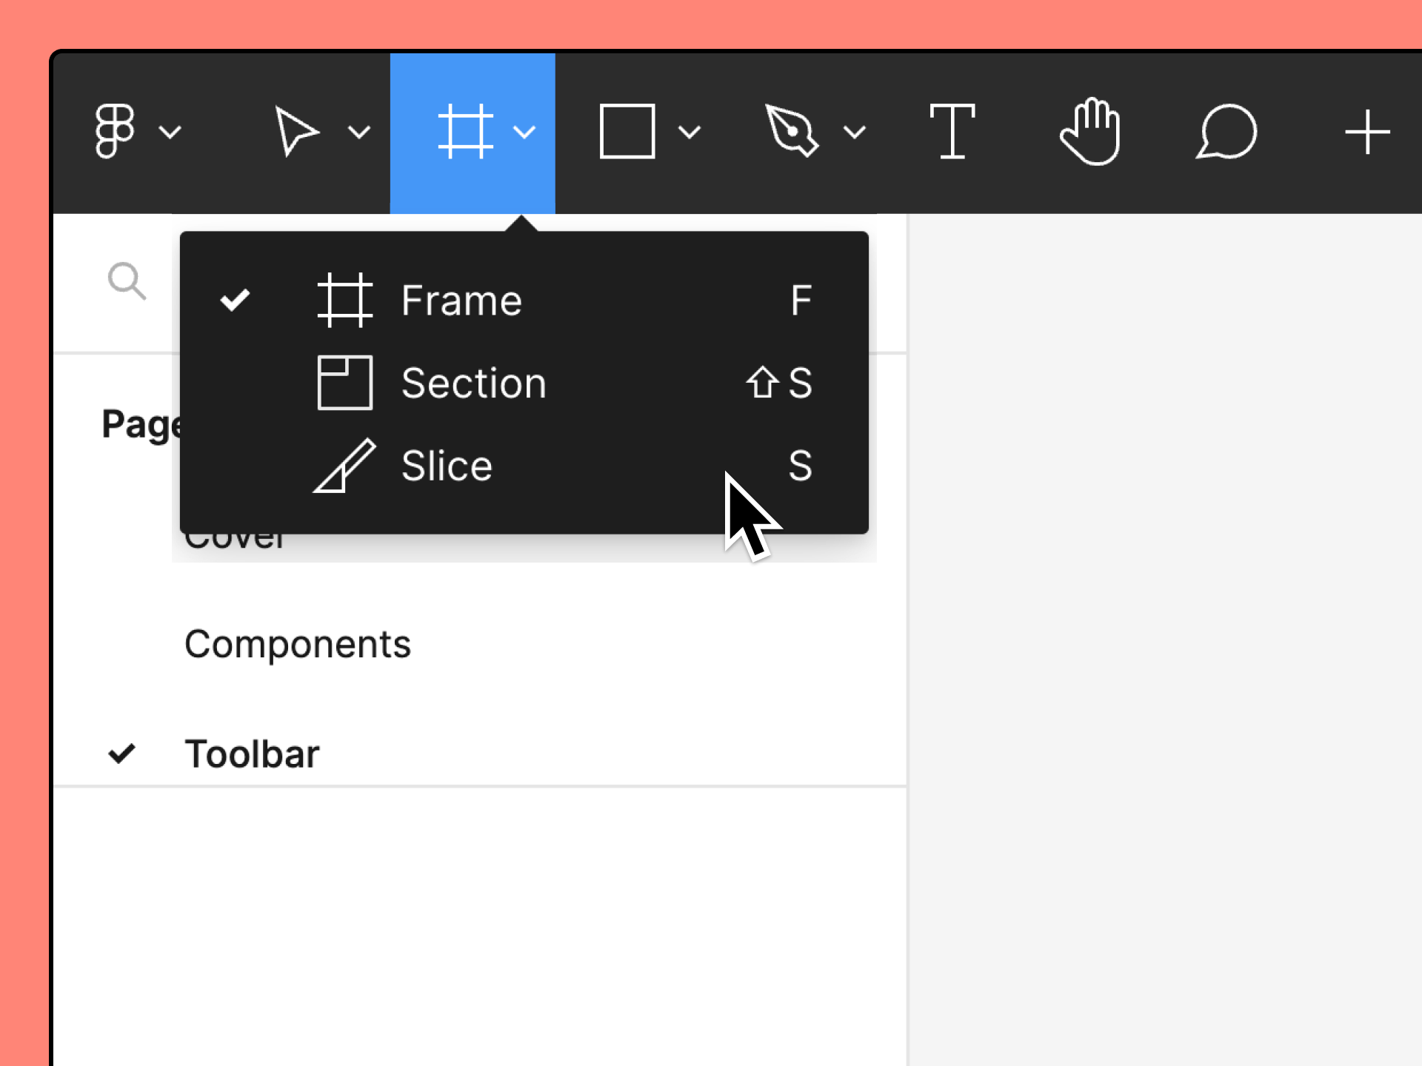Image resolution: width=1422 pixels, height=1066 pixels.
Task: Open the Figma main menu logo
Action: (x=115, y=131)
